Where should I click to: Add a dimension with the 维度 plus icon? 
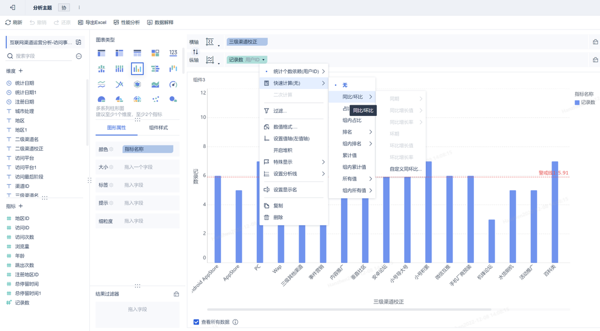pyautogui.click(x=20, y=71)
